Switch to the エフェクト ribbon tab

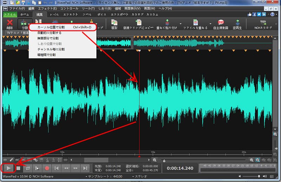[x=71, y=14]
